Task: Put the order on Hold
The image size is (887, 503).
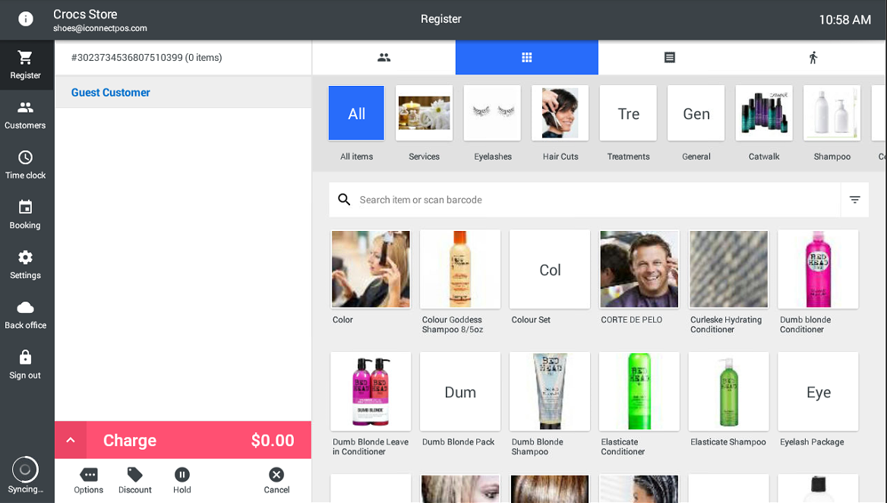Action: [182, 480]
